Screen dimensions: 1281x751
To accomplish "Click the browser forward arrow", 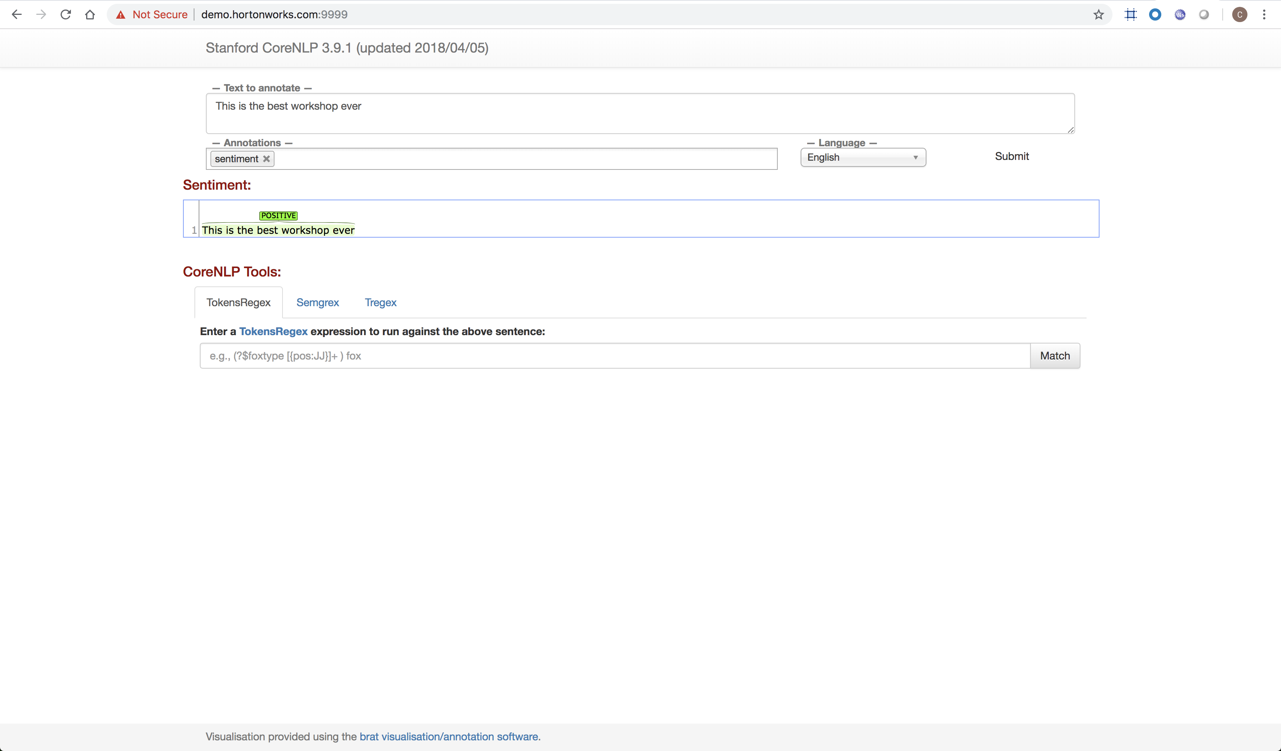I will coord(41,15).
